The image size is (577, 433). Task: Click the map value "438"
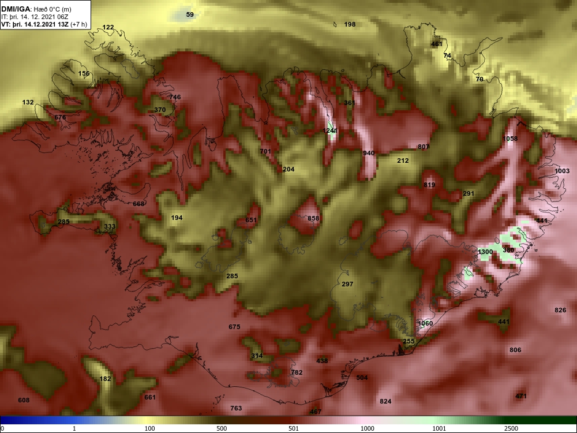pyautogui.click(x=322, y=361)
